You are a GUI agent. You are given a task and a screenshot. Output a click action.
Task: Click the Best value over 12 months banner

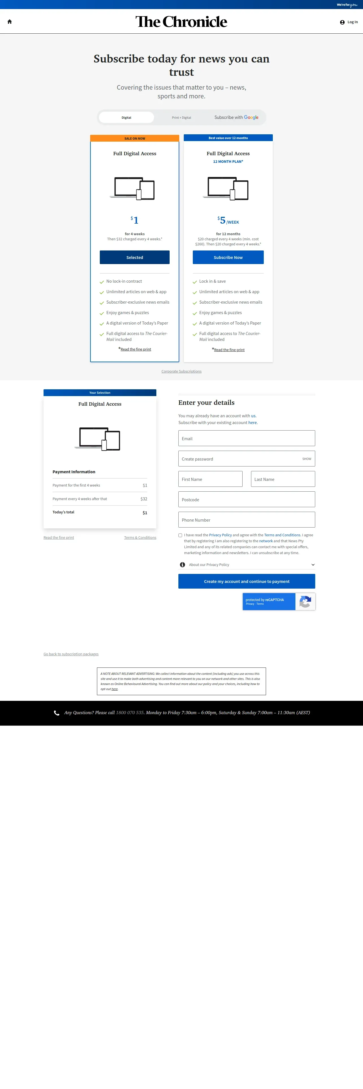pyautogui.click(x=228, y=138)
